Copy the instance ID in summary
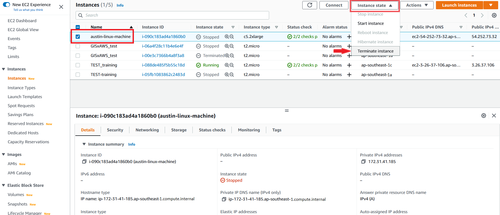The image size is (500, 215). 84,161
